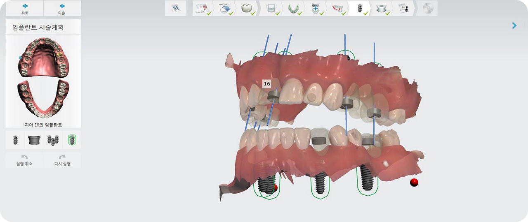Click the disc export step icon

pyautogui.click(x=427, y=8)
